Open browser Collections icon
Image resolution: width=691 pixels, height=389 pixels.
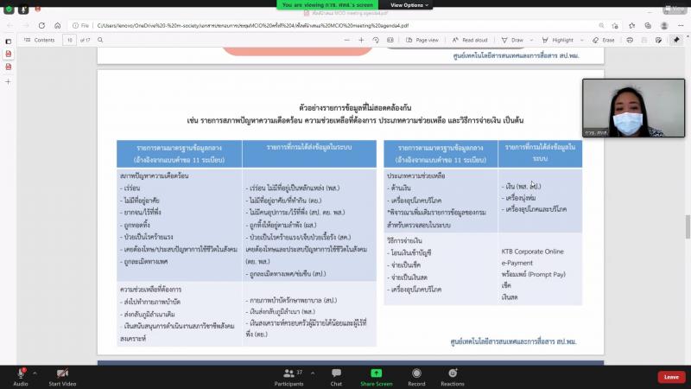tap(648, 26)
